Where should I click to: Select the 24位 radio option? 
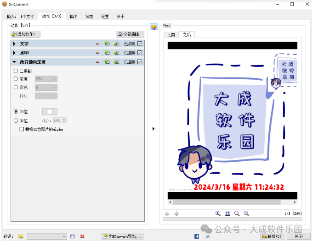point(16,111)
